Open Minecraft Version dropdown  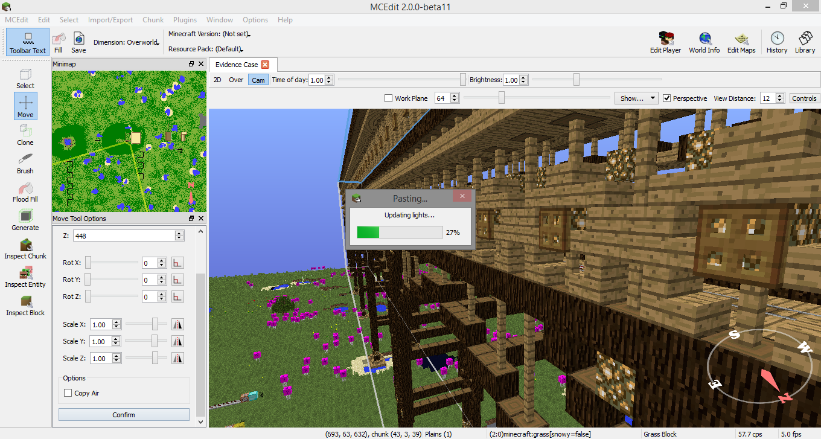pyautogui.click(x=209, y=34)
